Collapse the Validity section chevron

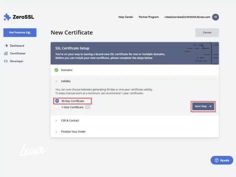56,81
